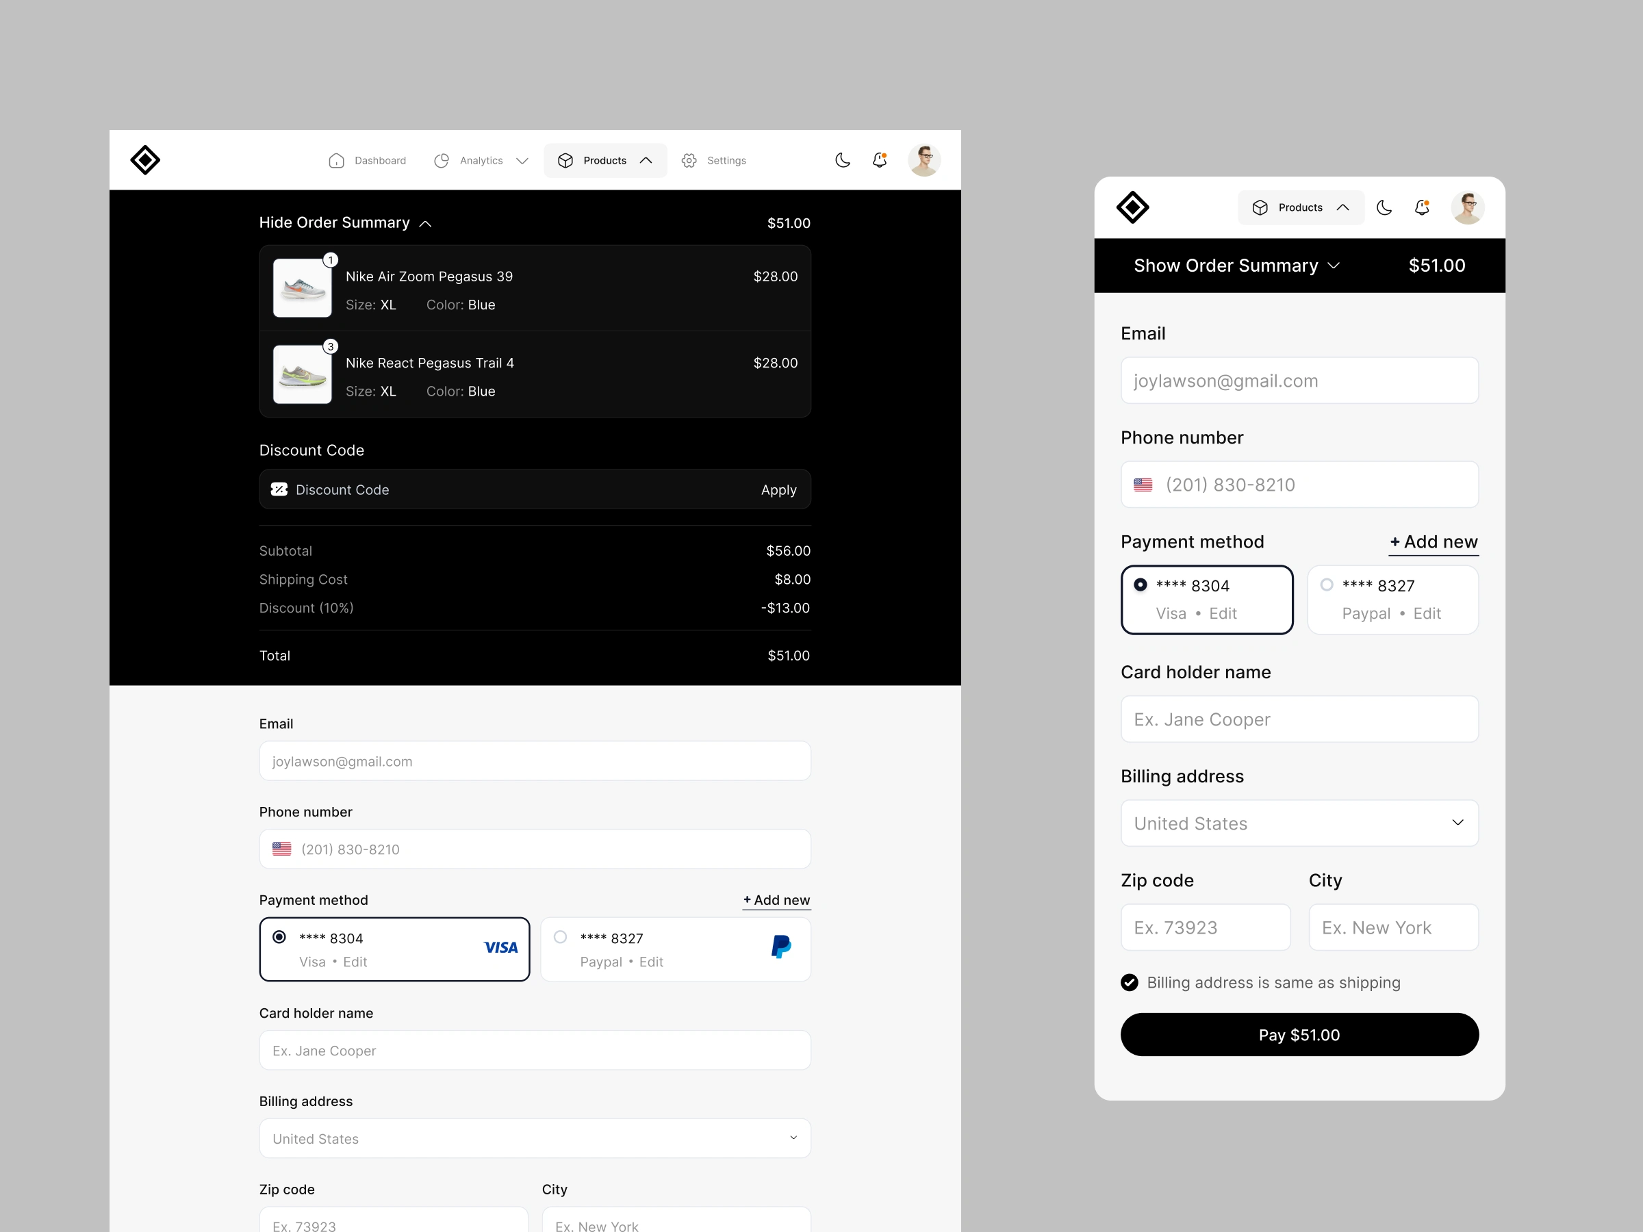Focus the desktop Email input field
Viewport: 1643px width, 1232px height.
[535, 761]
